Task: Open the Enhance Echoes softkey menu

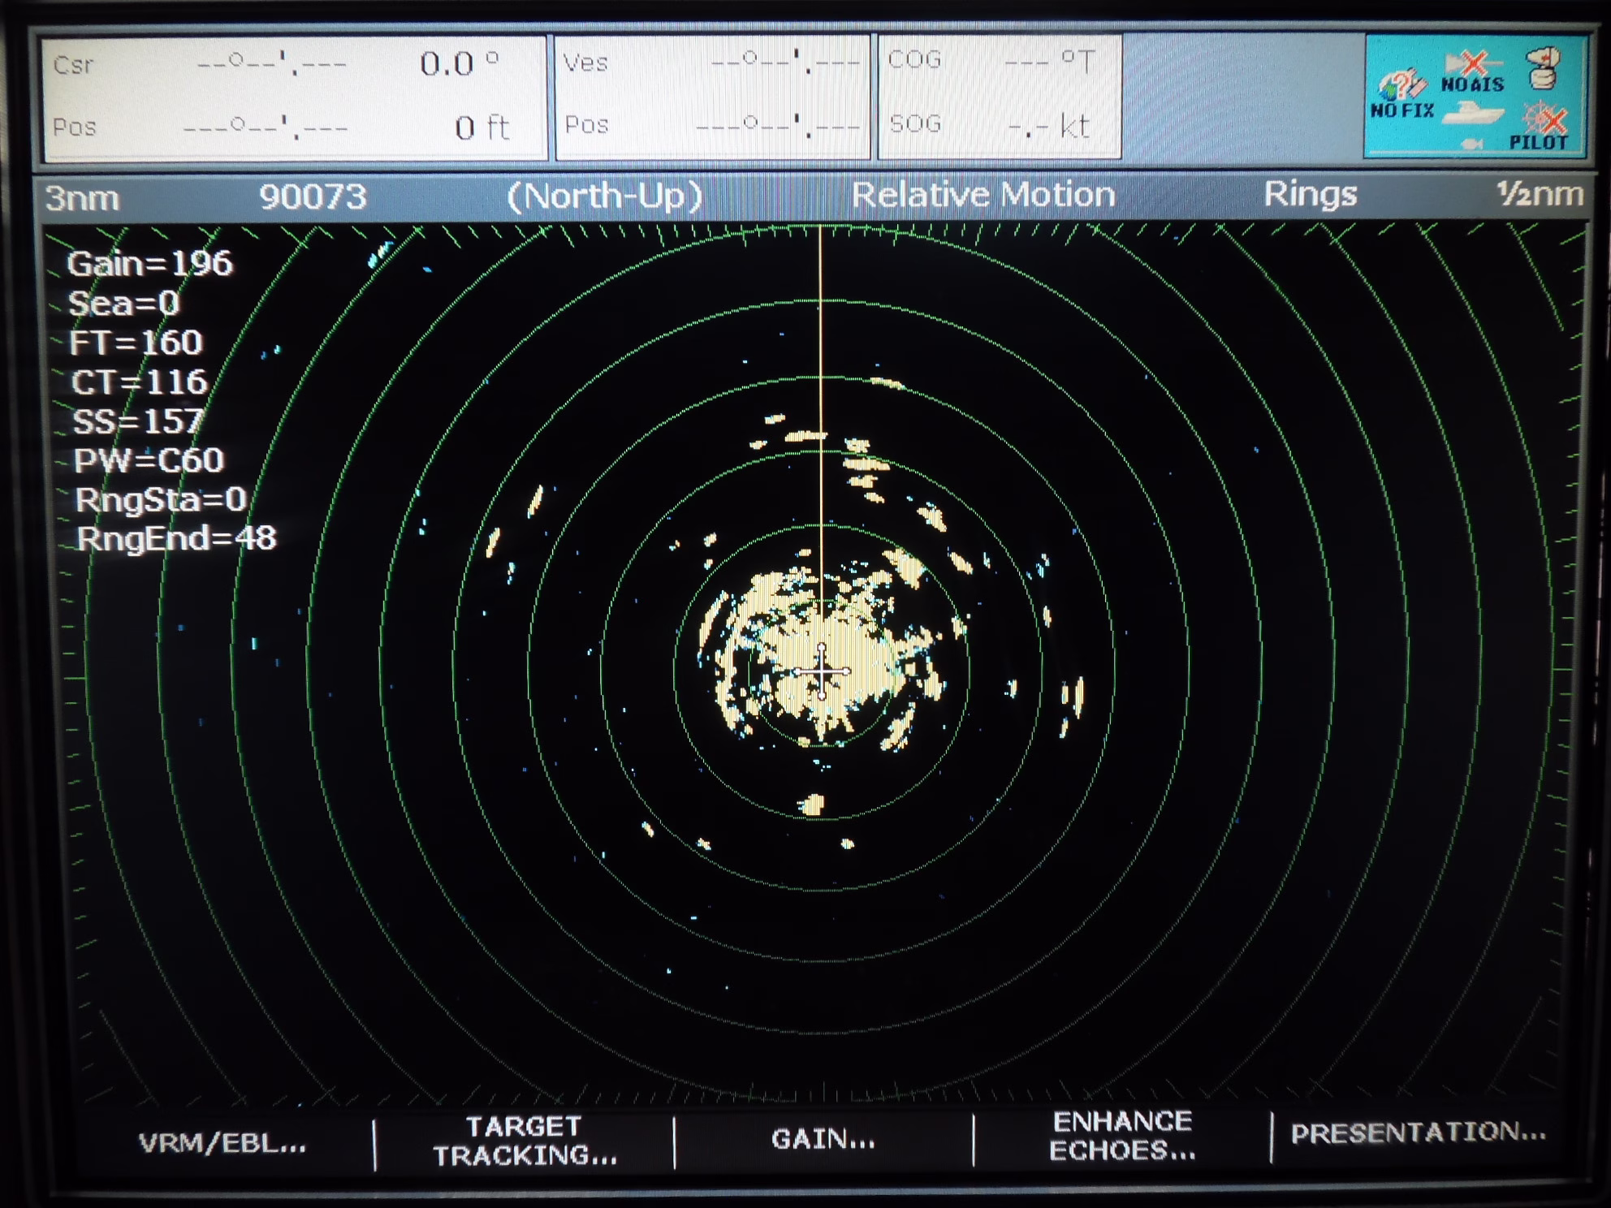Action: (1122, 1136)
